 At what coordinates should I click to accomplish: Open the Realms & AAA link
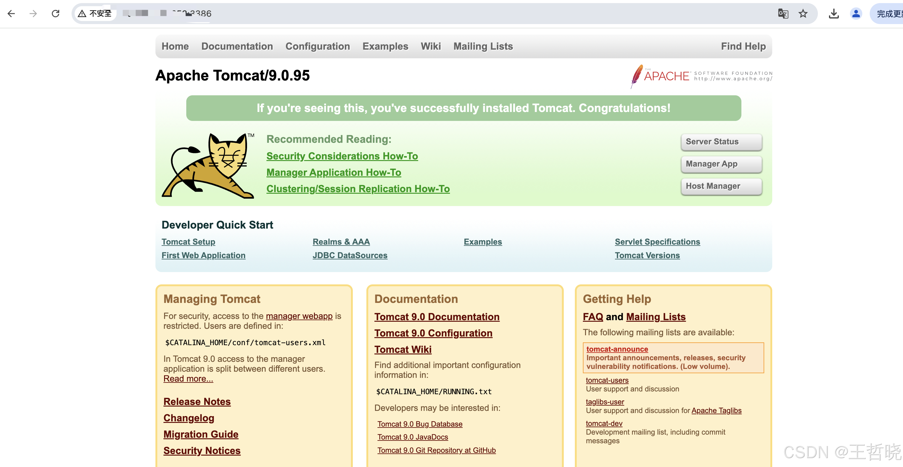pyautogui.click(x=341, y=242)
